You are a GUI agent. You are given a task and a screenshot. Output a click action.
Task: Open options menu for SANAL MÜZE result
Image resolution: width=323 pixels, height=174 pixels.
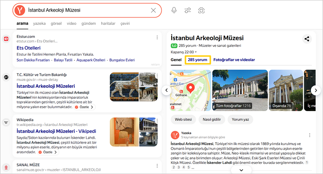pyautogui.click(x=157, y=166)
